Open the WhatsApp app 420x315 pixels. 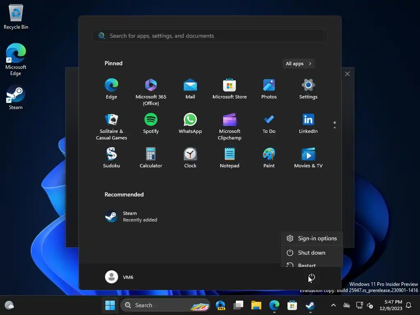pos(190,123)
